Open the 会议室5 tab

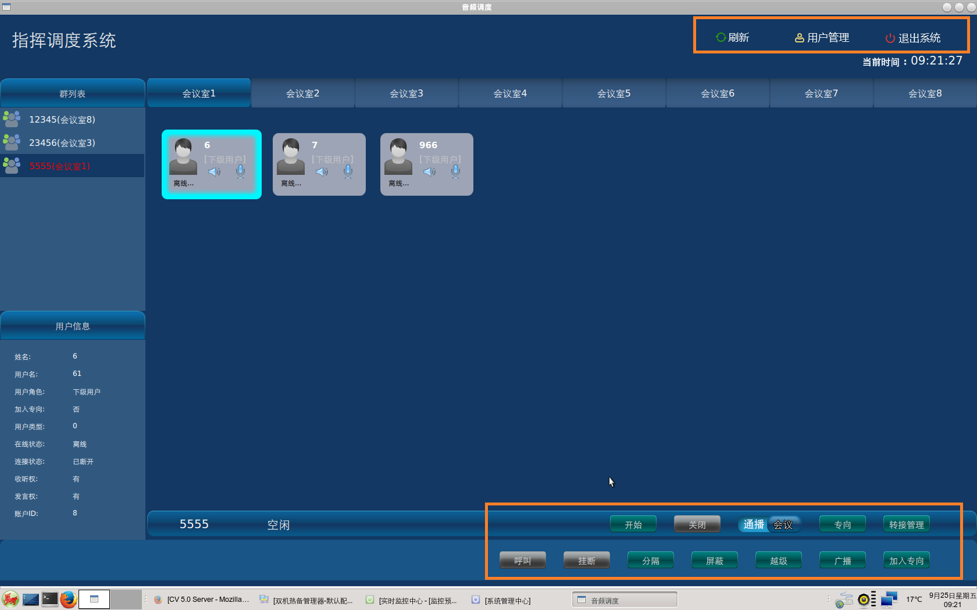pyautogui.click(x=614, y=94)
